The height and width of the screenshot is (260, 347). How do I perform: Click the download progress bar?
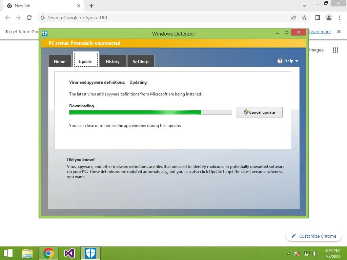click(150, 112)
